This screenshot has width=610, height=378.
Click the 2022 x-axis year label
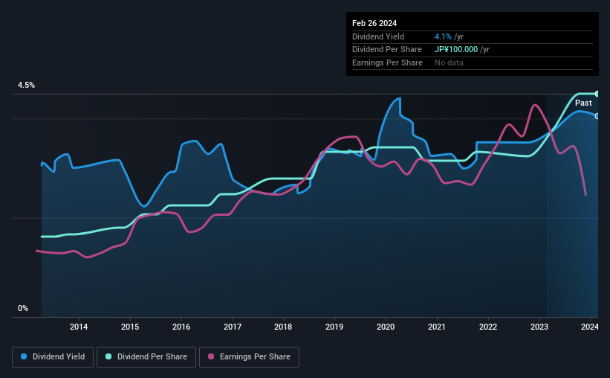point(488,327)
